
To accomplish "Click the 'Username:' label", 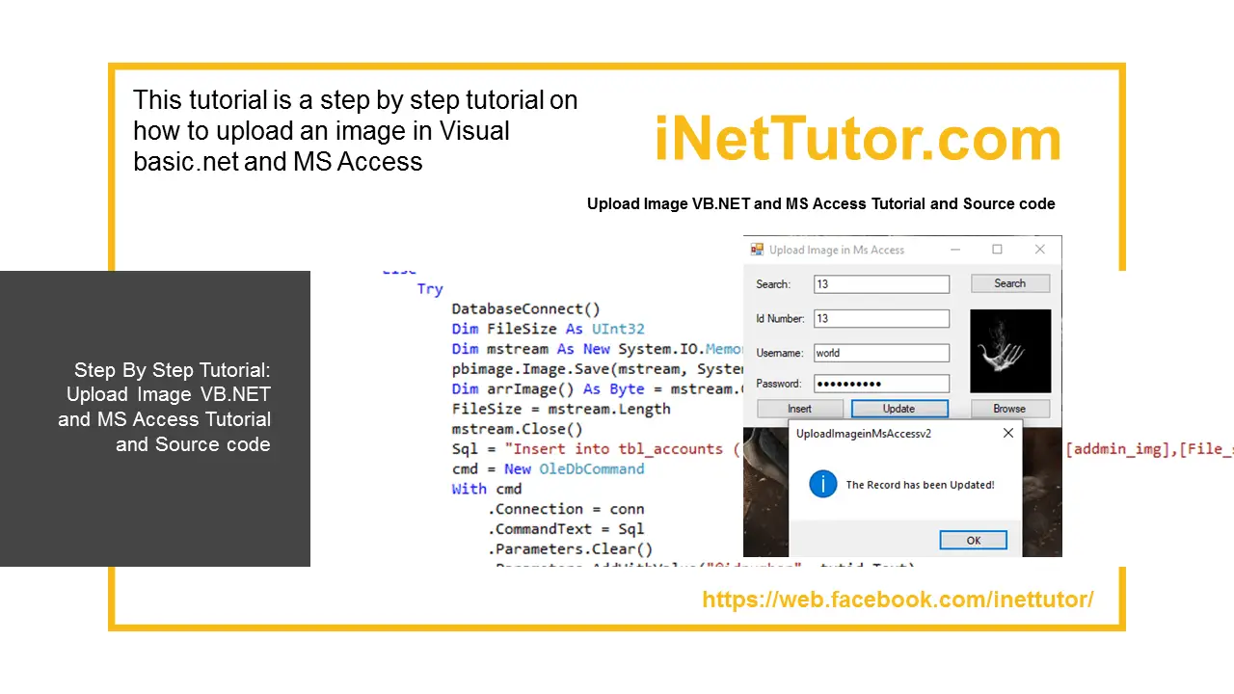I will pyautogui.click(x=779, y=353).
